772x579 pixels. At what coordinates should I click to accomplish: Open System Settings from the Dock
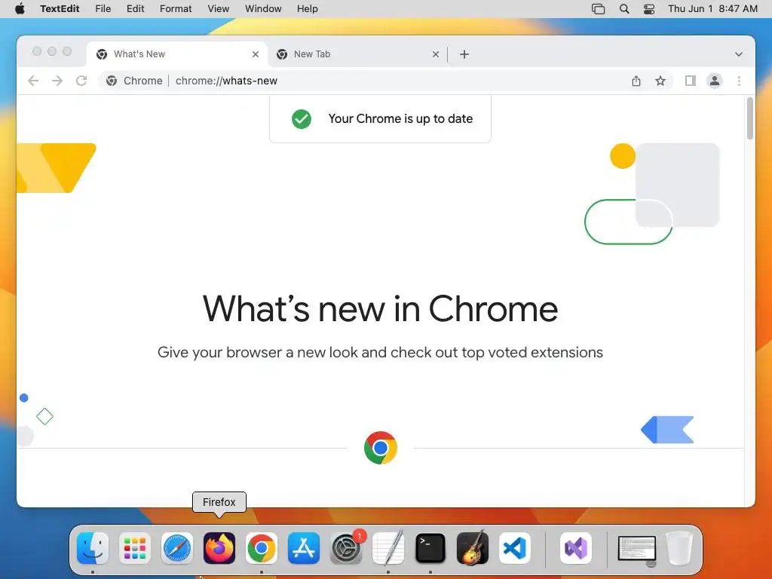coord(346,548)
